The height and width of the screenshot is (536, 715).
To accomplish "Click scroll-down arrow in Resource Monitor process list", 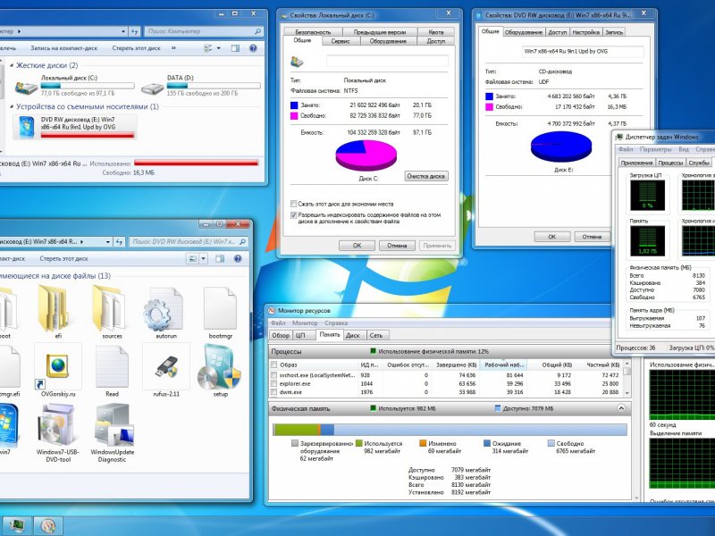I will tap(627, 392).
